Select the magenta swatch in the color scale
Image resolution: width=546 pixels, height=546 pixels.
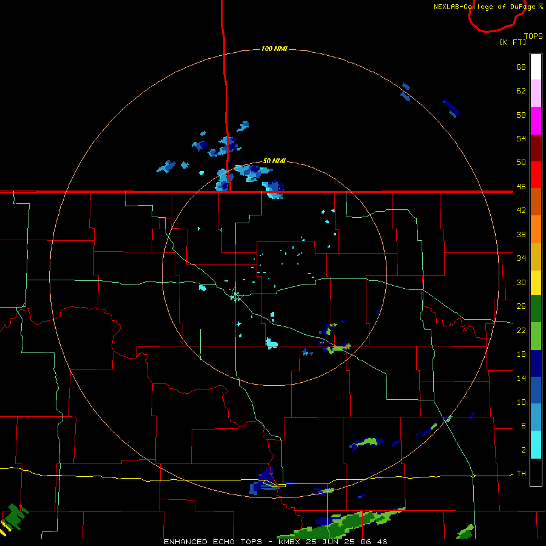pos(536,121)
